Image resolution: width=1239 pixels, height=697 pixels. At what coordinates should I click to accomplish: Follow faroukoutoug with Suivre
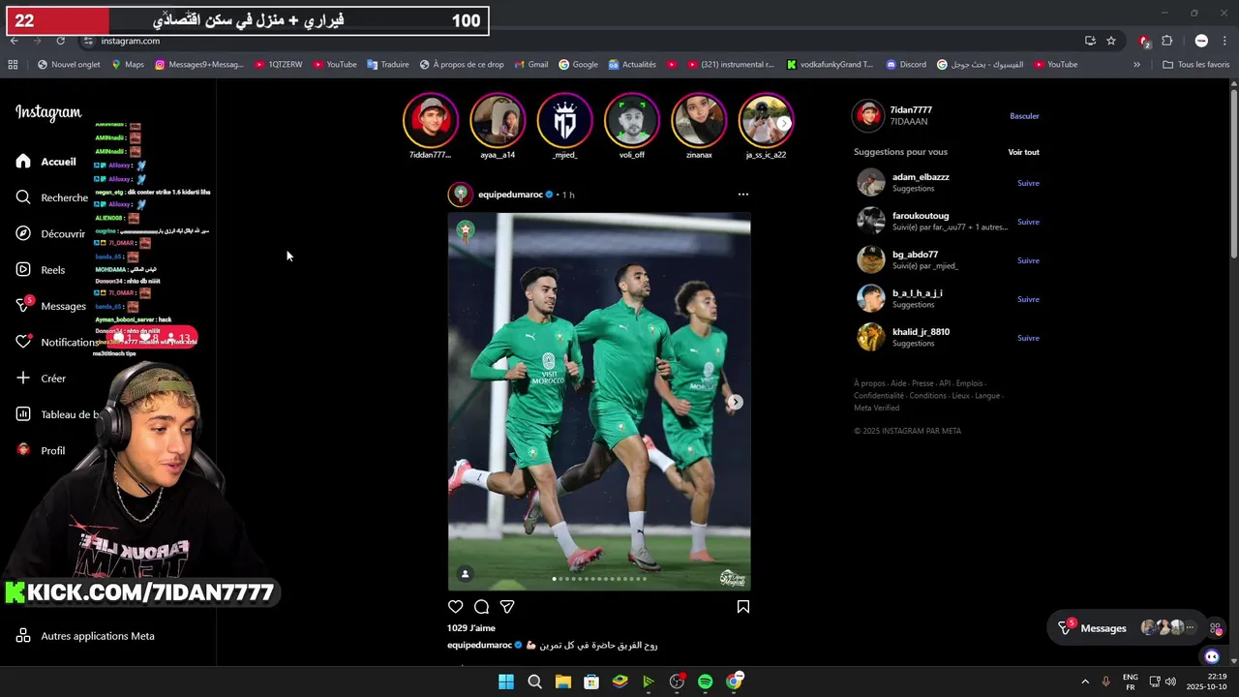coord(1028,222)
